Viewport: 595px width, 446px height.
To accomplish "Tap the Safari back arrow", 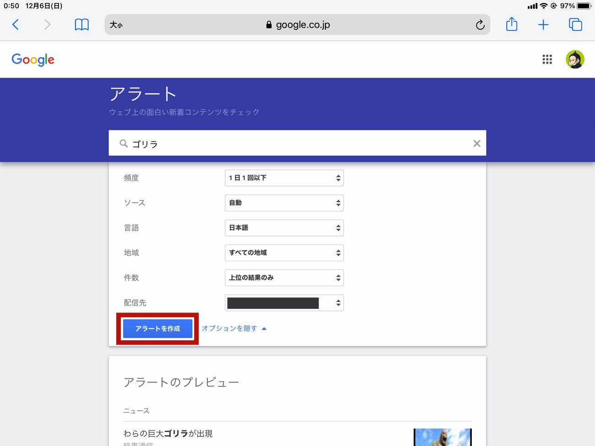I will pyautogui.click(x=16, y=25).
